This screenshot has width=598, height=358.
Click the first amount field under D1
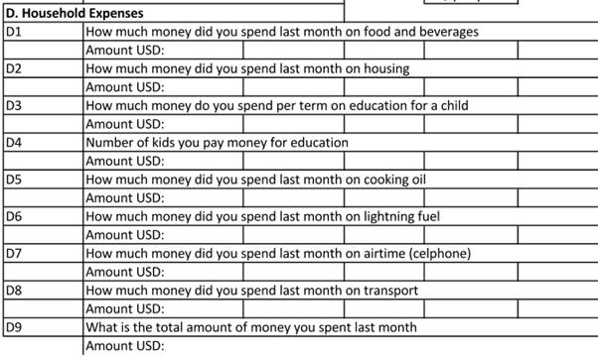coord(293,50)
